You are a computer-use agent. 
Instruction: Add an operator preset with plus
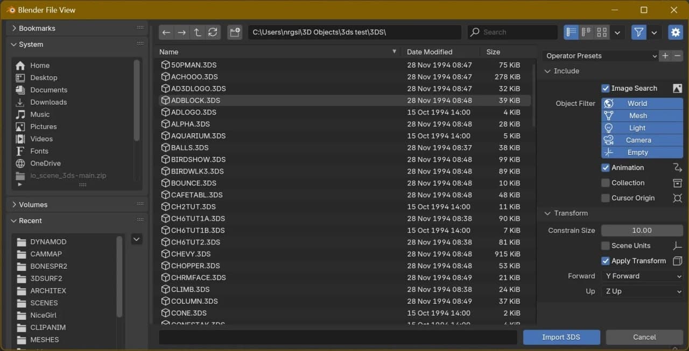pyautogui.click(x=665, y=56)
